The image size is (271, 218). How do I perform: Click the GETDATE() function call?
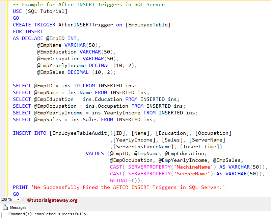[120, 180]
